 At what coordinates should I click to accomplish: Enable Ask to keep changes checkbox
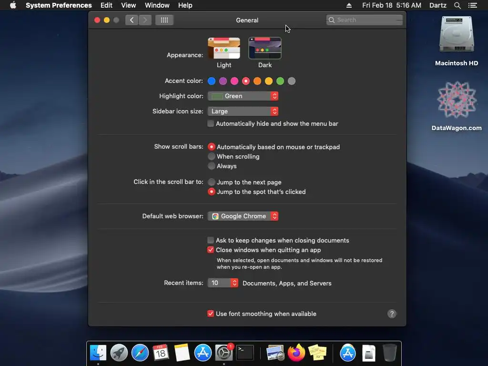211,240
